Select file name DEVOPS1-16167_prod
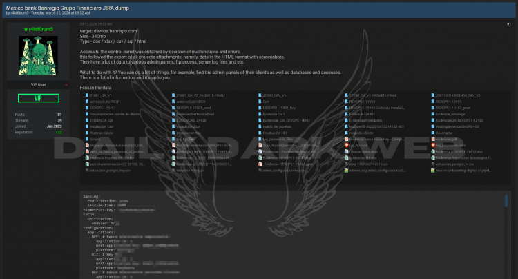 [453, 108]
